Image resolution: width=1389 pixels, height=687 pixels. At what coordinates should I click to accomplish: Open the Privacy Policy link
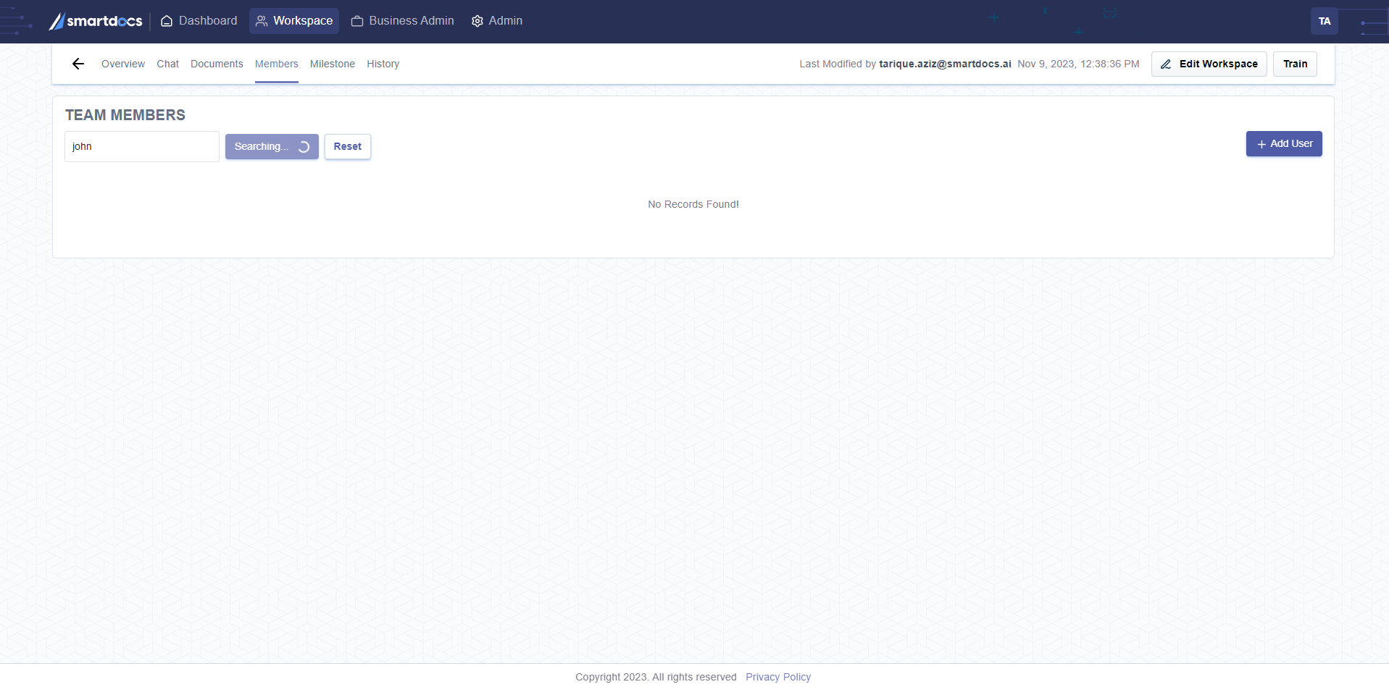tap(777, 677)
